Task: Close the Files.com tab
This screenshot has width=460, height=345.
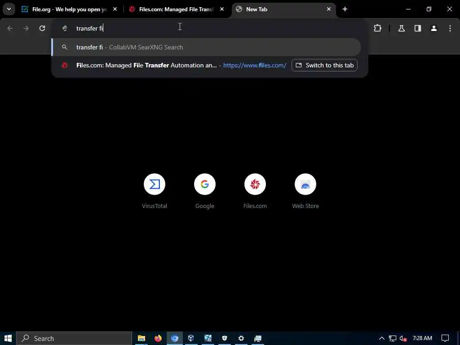Action: [x=222, y=9]
